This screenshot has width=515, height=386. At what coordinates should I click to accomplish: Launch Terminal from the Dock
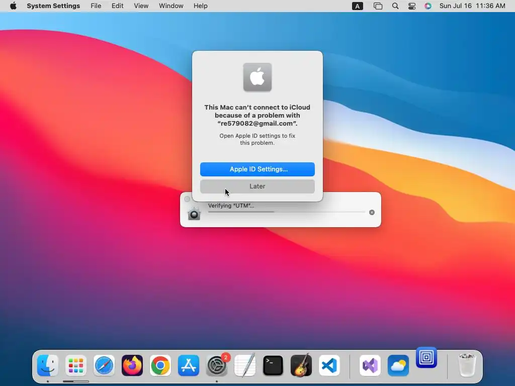point(273,365)
